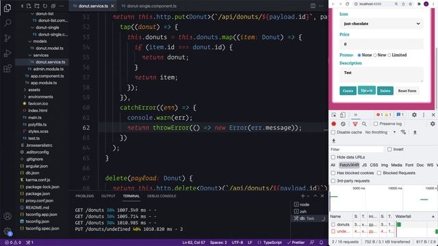
Task: Expand the environments folder
Action: (25, 97)
